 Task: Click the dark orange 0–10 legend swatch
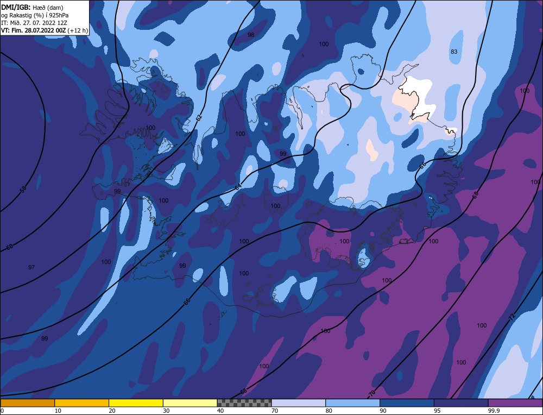27,403
